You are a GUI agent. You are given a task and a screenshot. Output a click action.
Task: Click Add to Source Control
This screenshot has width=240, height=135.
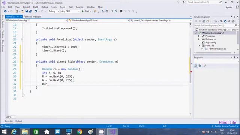[x=225, y=126]
